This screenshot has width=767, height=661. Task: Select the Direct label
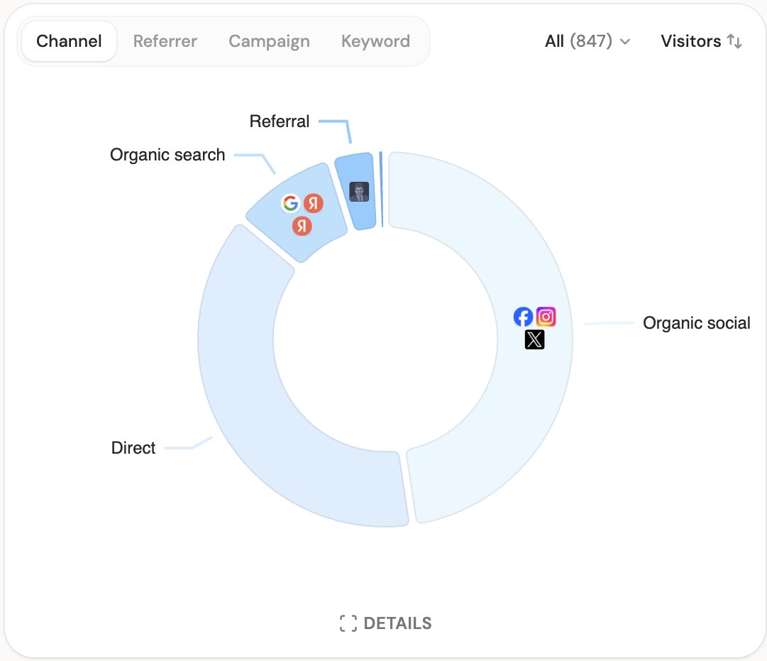pyautogui.click(x=133, y=447)
